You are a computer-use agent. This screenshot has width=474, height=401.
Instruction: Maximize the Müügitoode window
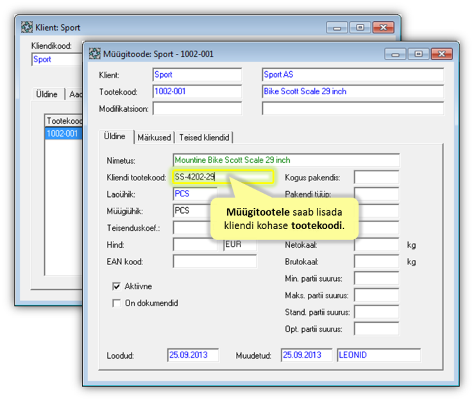[418, 54]
